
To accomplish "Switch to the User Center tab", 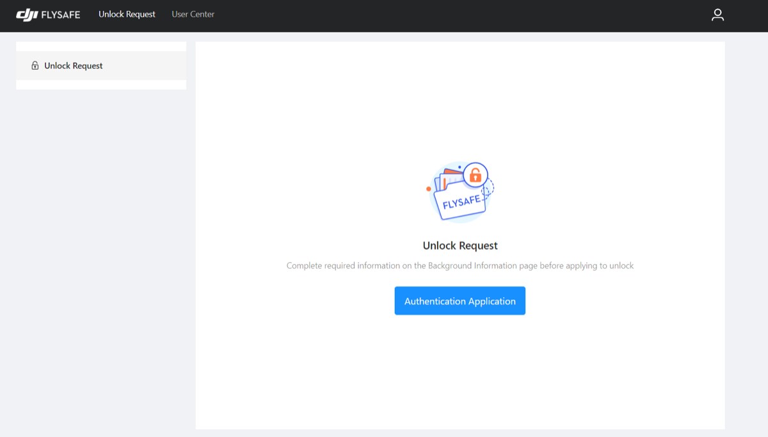I will (193, 14).
